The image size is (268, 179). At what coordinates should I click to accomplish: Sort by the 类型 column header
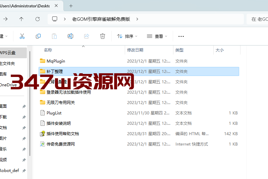click(x=179, y=50)
